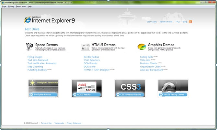Click the Graphics Demos pie chart icon

(142, 47)
